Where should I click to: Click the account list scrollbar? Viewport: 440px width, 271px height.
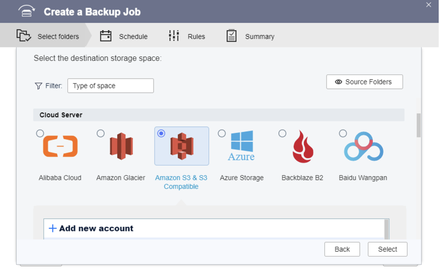386,229
